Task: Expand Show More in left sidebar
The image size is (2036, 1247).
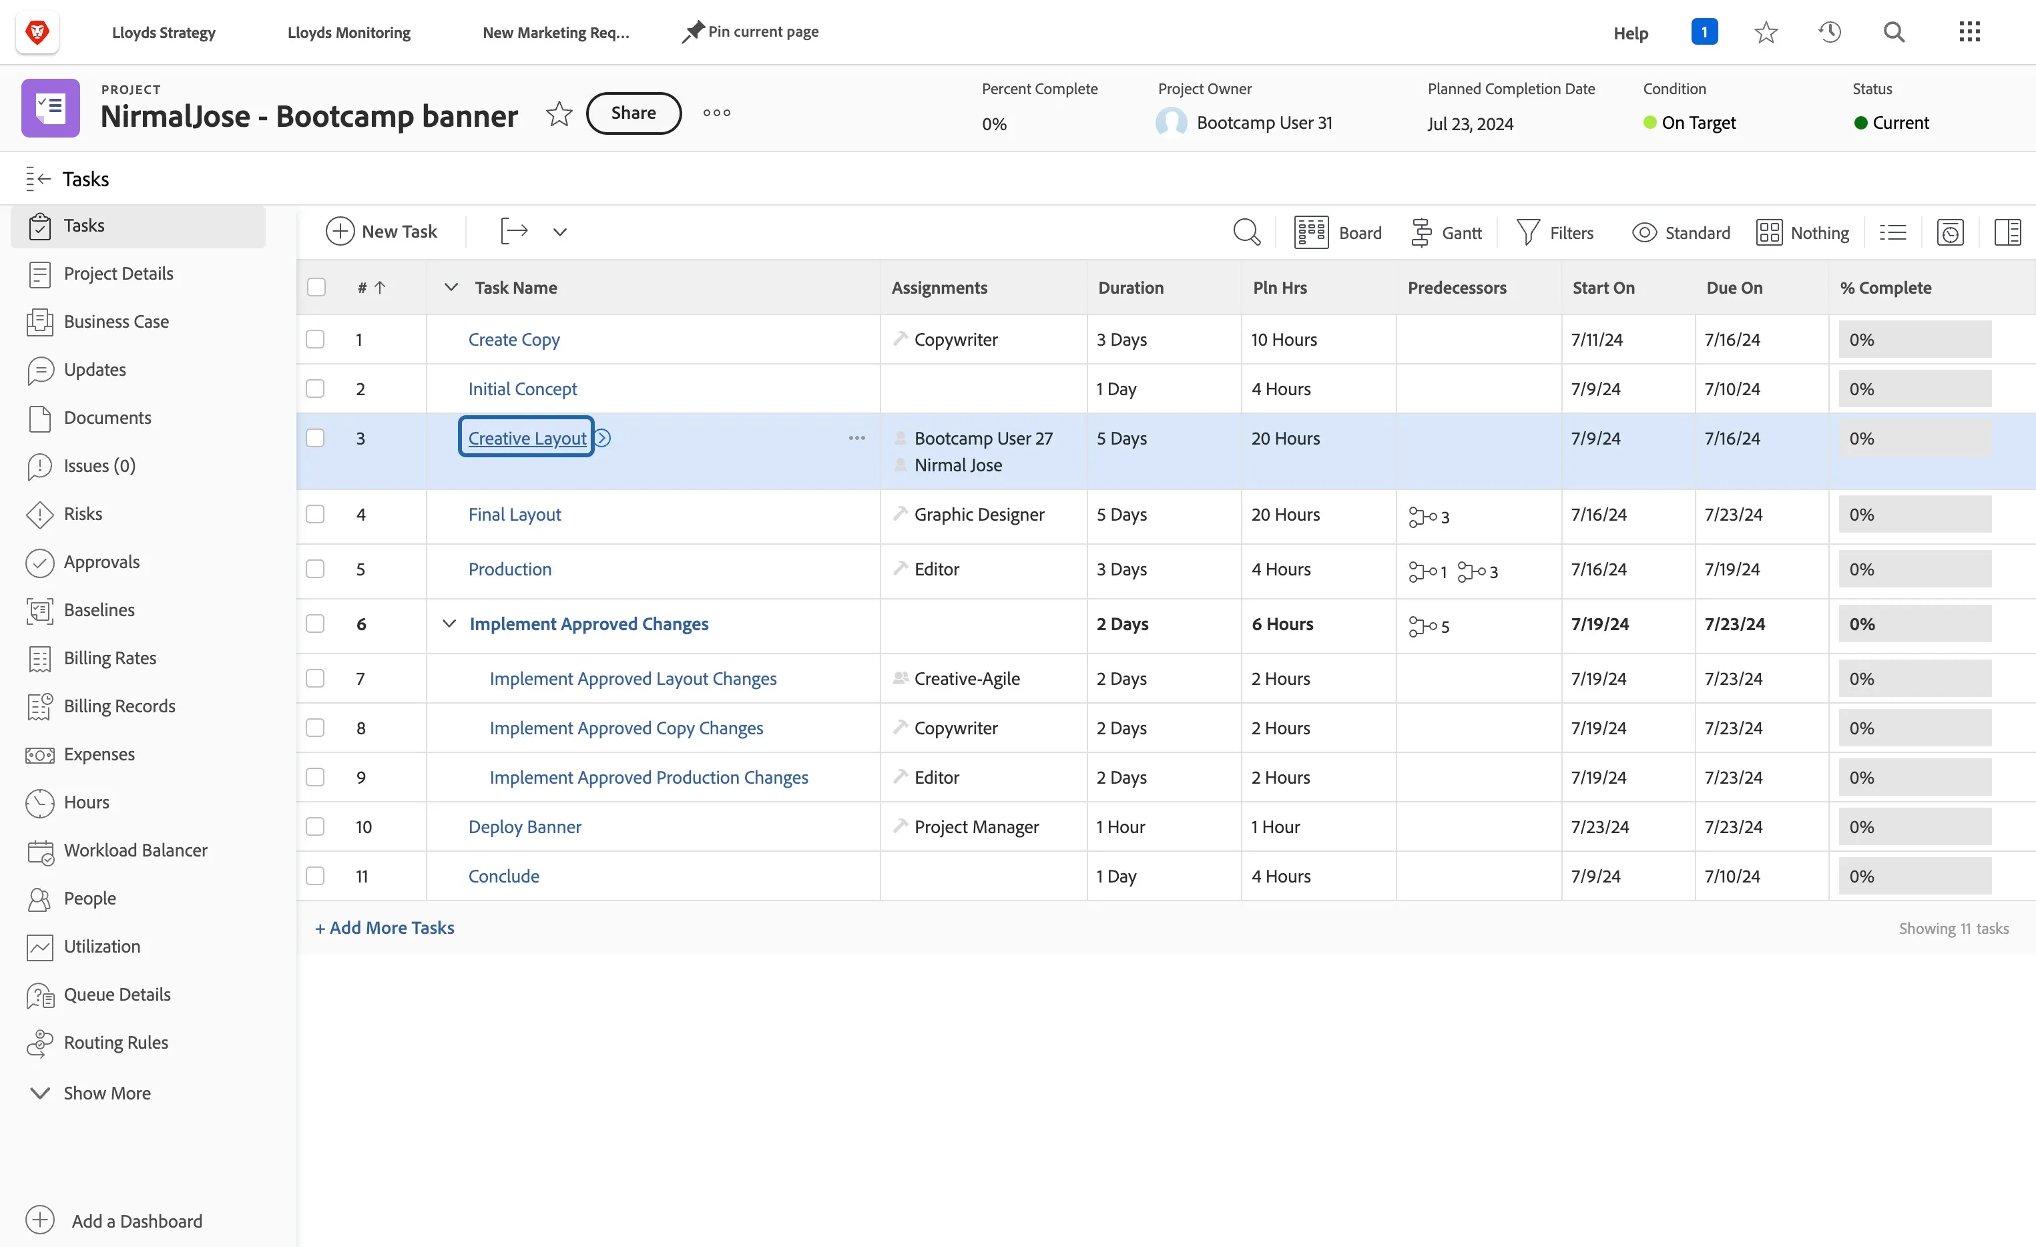Action: pos(90,1093)
